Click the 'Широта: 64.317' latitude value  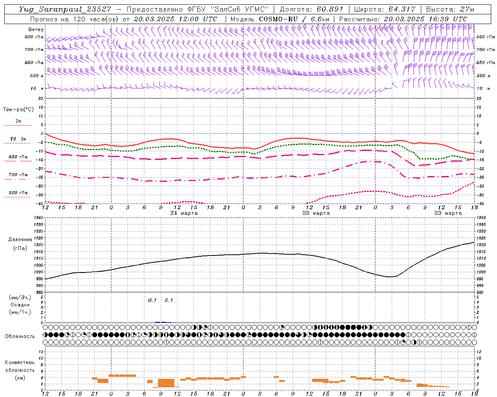(x=384, y=9)
